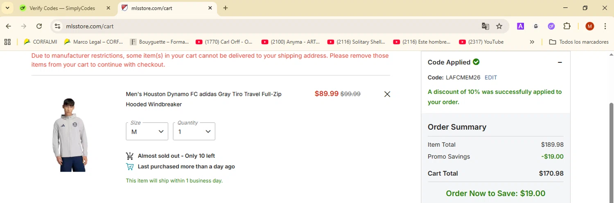Open a new browser tab
Viewport: 614px width, 203px height.
[226, 8]
